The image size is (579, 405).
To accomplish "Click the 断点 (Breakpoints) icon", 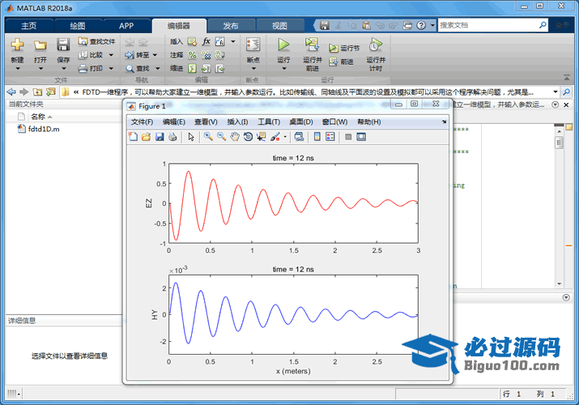I will click(x=253, y=45).
